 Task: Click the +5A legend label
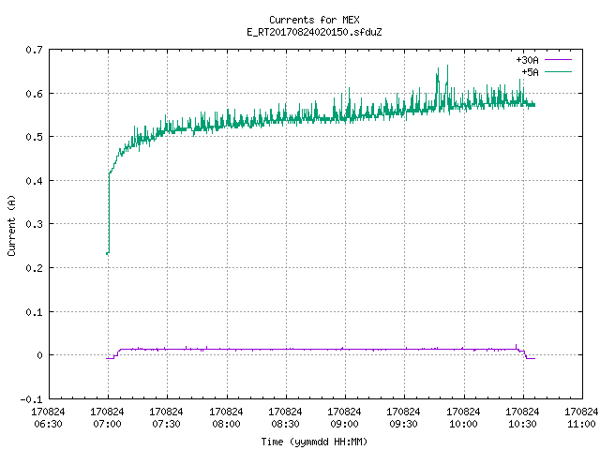(530, 72)
